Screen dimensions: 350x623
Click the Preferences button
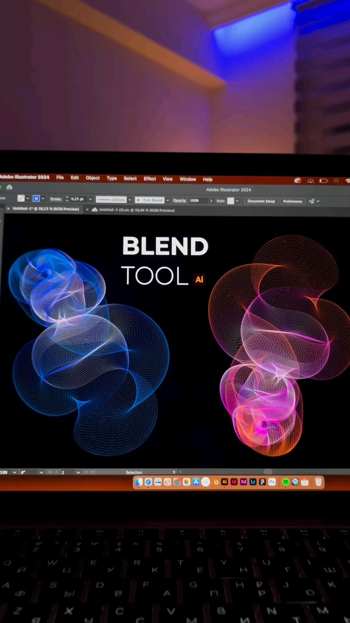coord(292,202)
